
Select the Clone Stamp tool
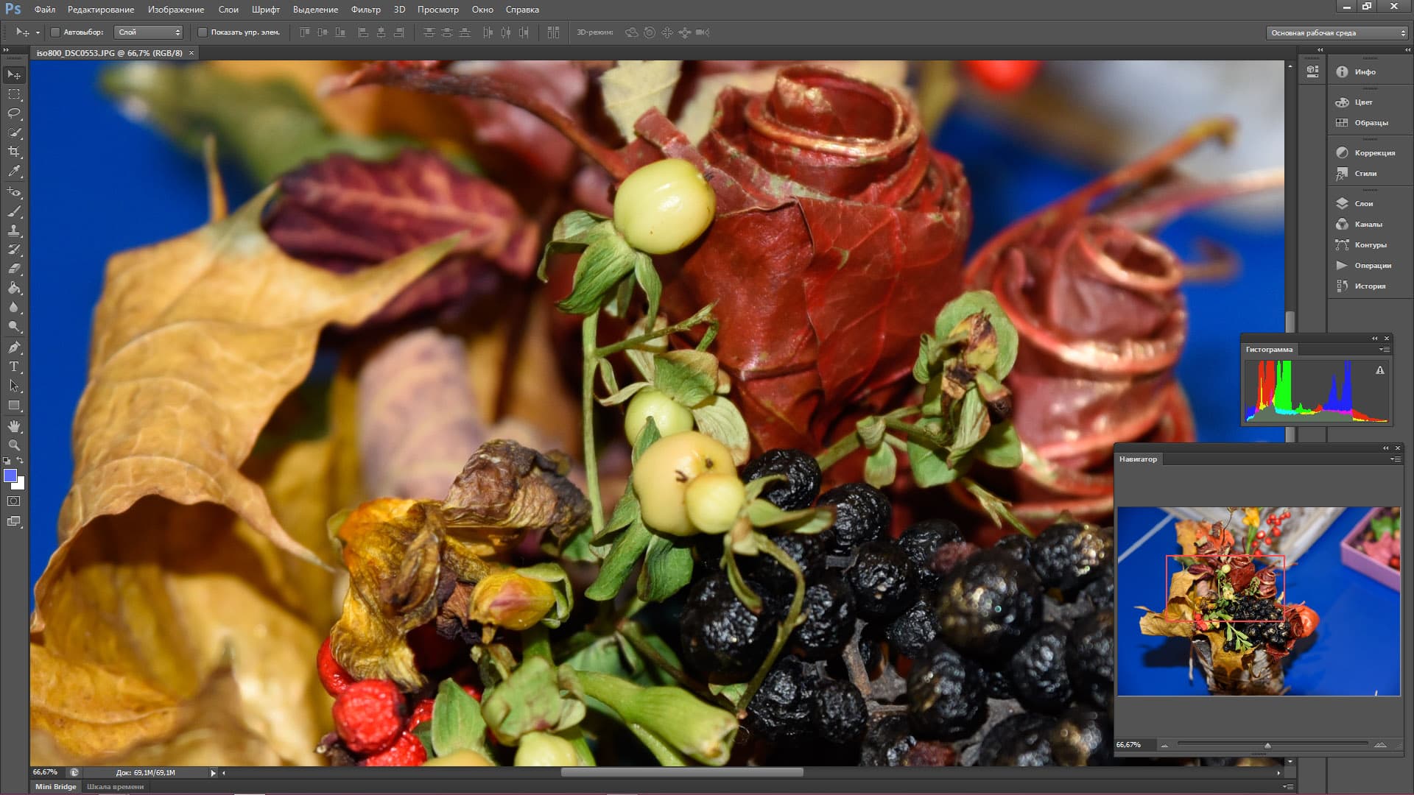click(14, 230)
